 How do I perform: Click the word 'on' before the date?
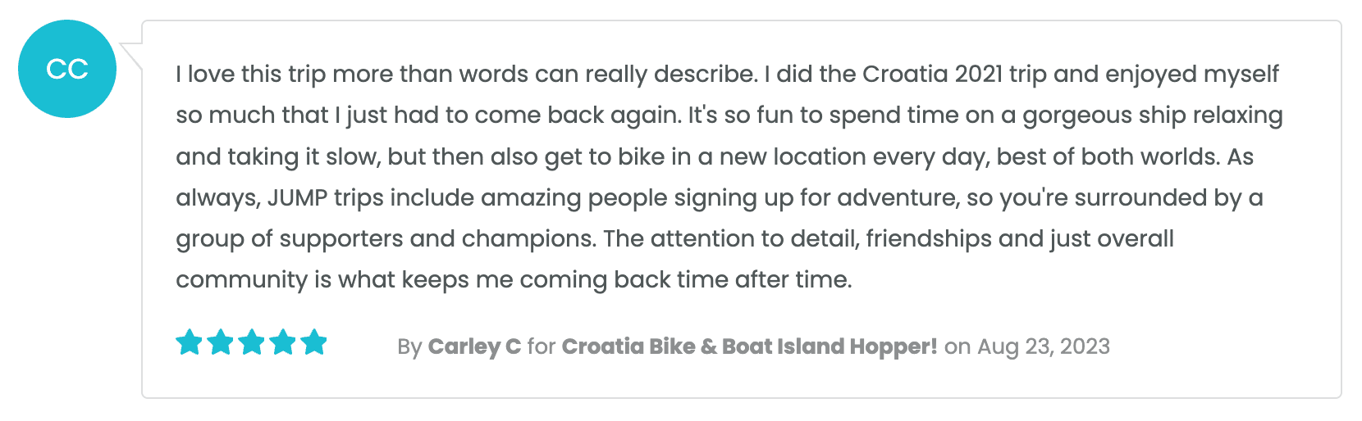point(958,346)
